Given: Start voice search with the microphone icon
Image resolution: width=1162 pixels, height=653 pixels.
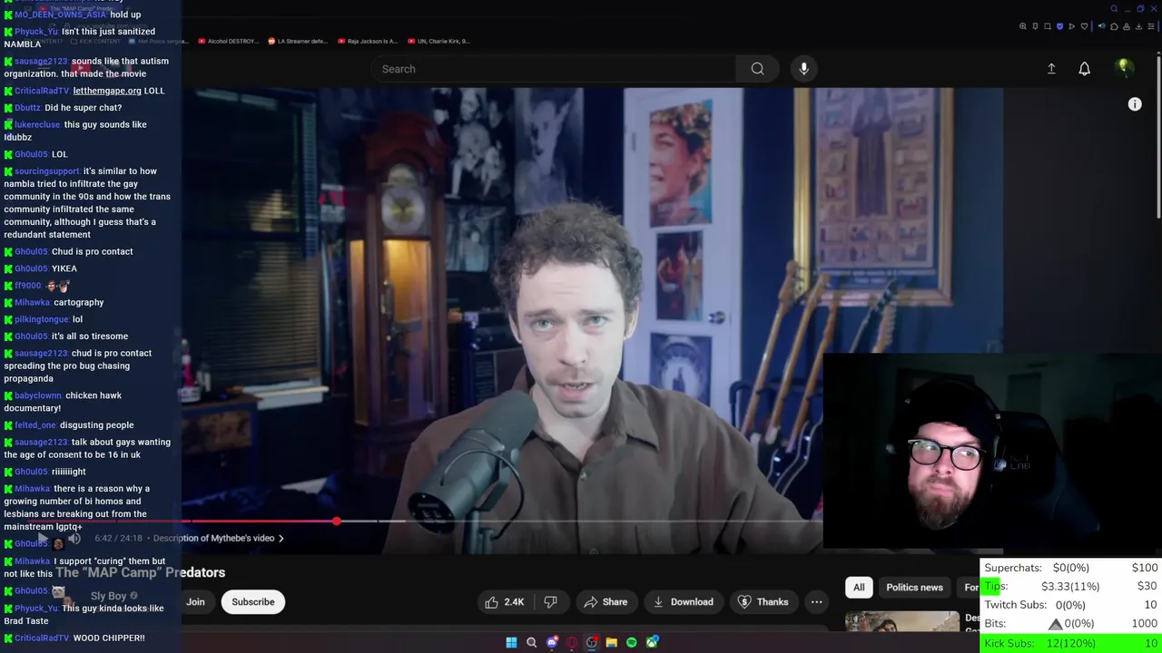Looking at the screenshot, I should pyautogui.click(x=803, y=69).
